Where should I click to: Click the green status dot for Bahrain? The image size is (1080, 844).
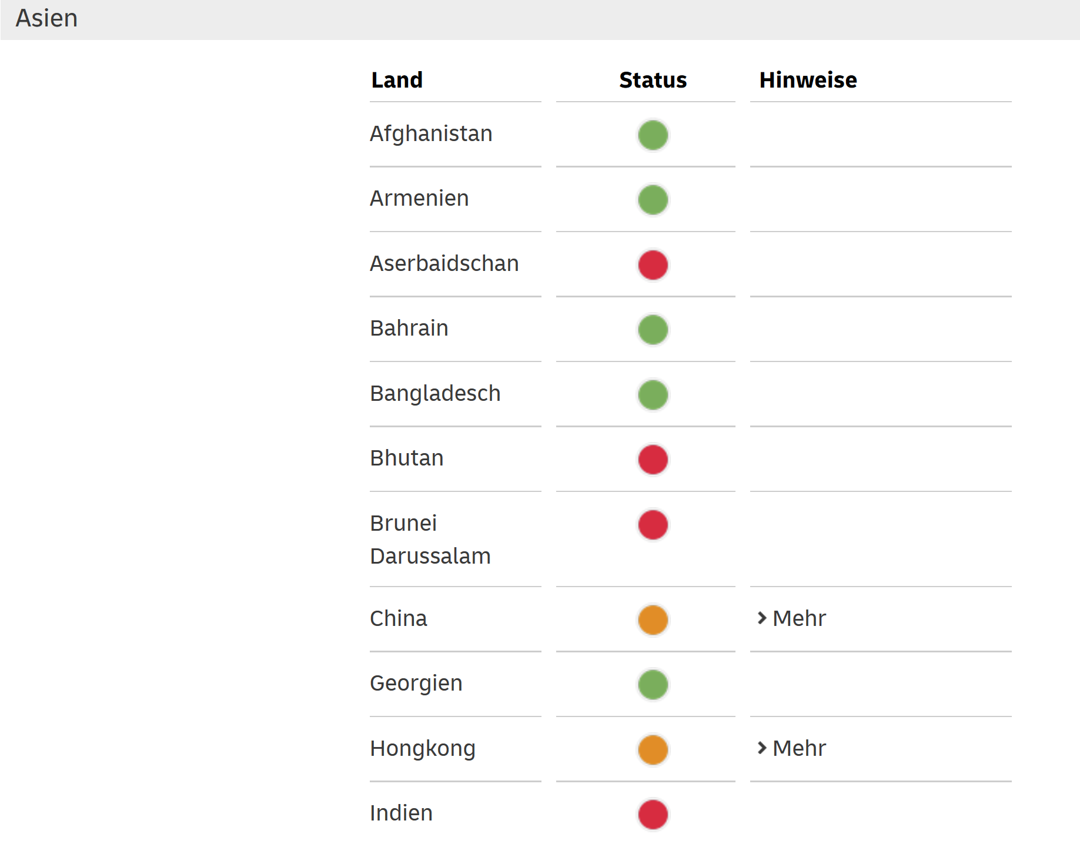click(653, 330)
